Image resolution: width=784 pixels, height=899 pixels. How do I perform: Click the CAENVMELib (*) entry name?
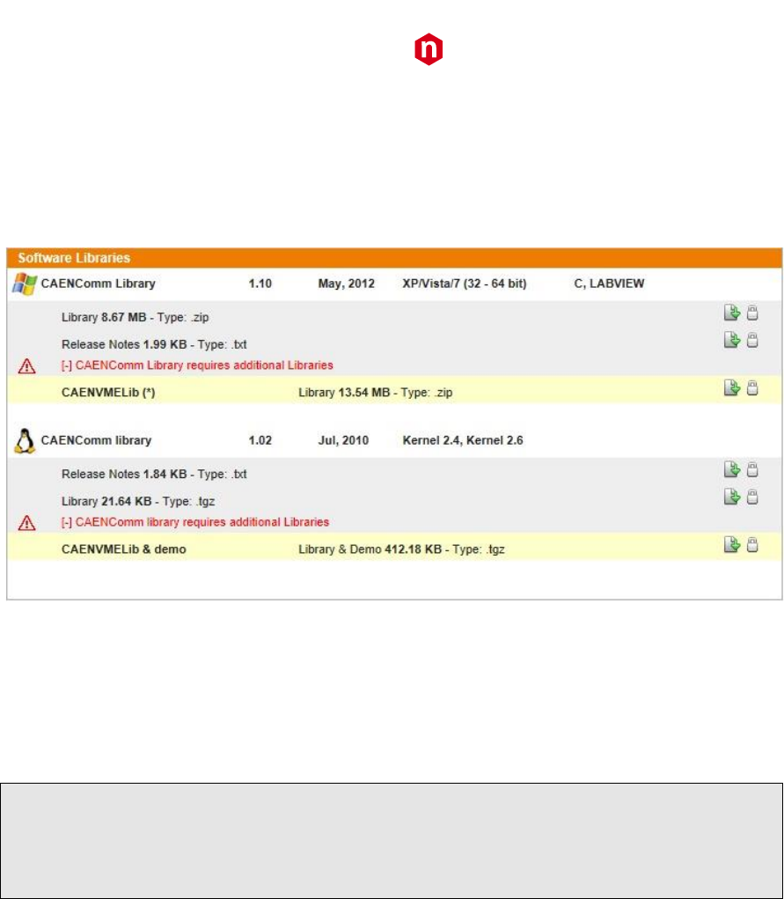tap(108, 393)
